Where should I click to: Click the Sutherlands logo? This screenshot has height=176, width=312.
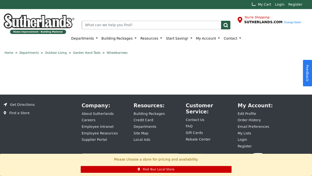pos(39,23)
